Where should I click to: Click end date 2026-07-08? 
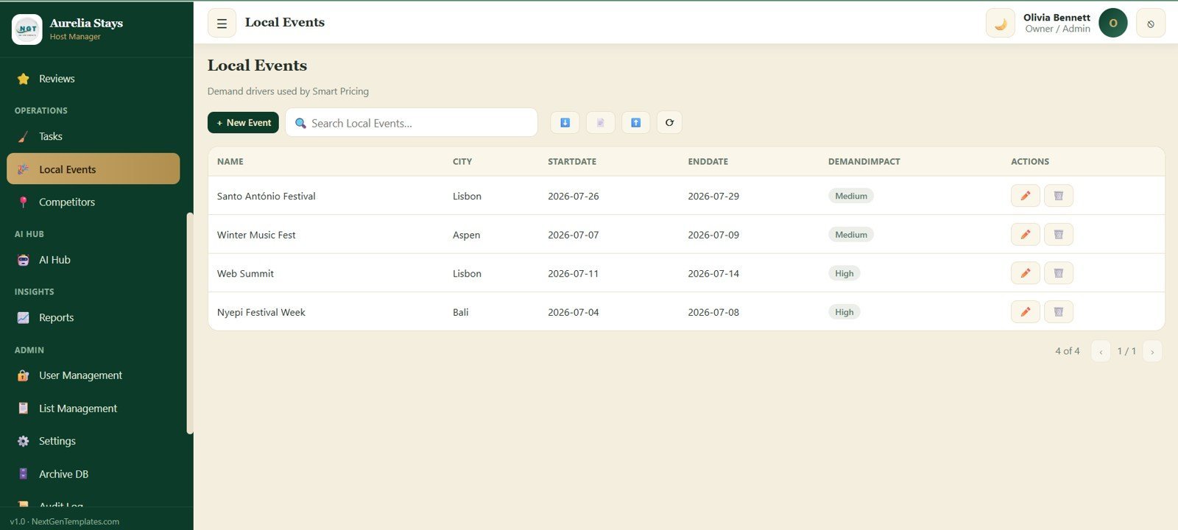(713, 312)
